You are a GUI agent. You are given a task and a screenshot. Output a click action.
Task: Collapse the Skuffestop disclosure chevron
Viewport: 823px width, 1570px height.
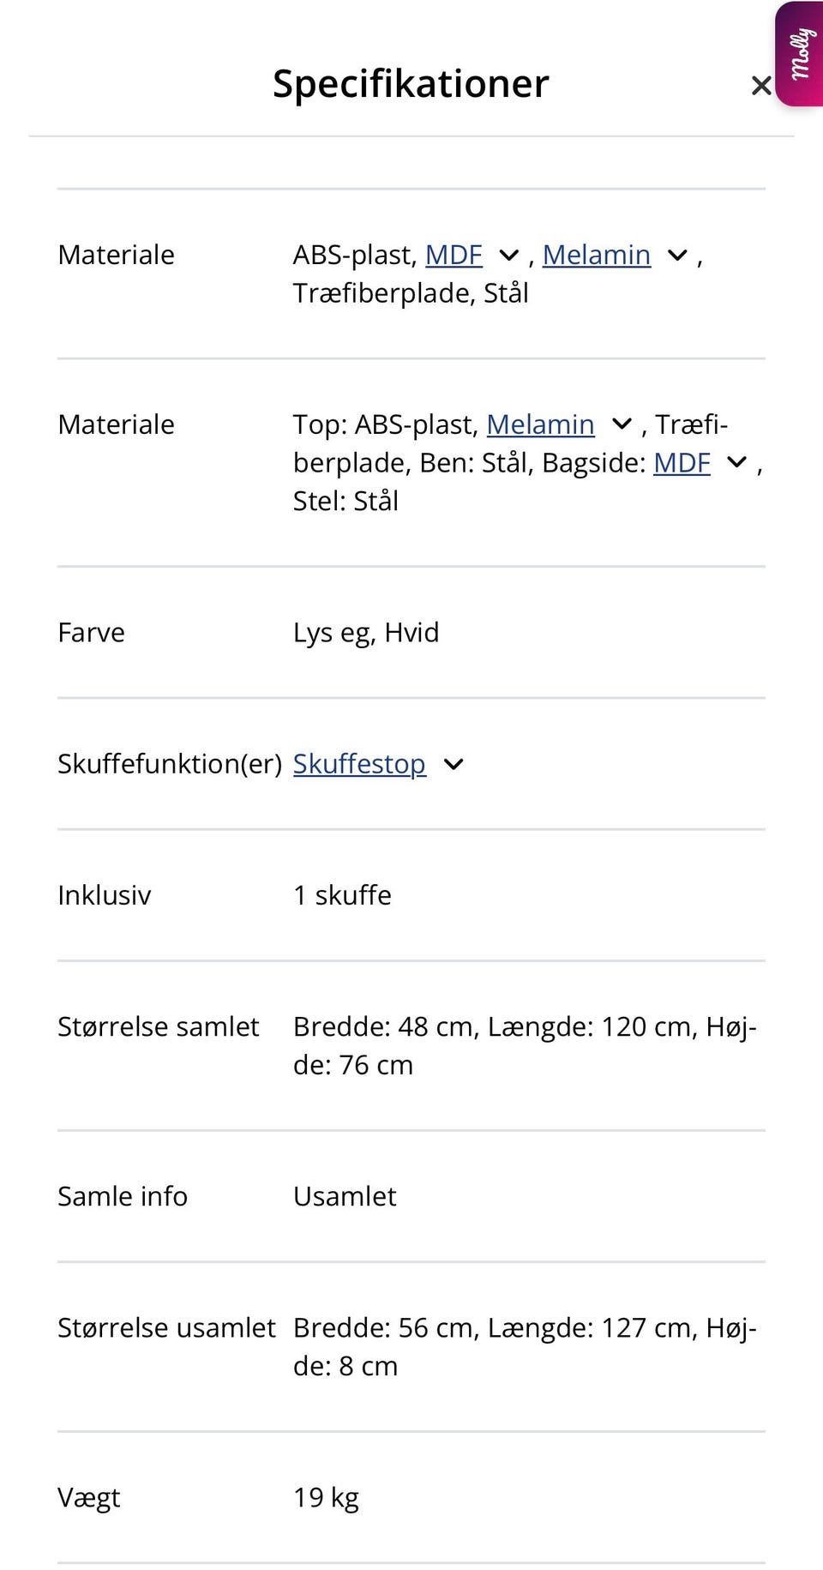[x=455, y=763]
